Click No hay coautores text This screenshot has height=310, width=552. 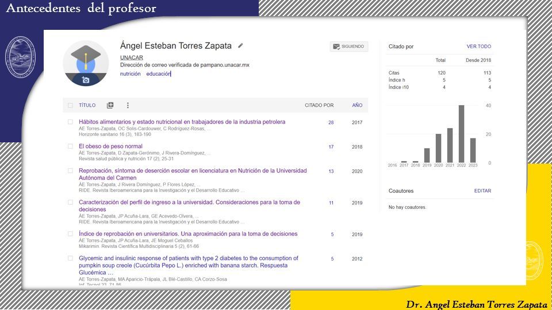(407, 207)
